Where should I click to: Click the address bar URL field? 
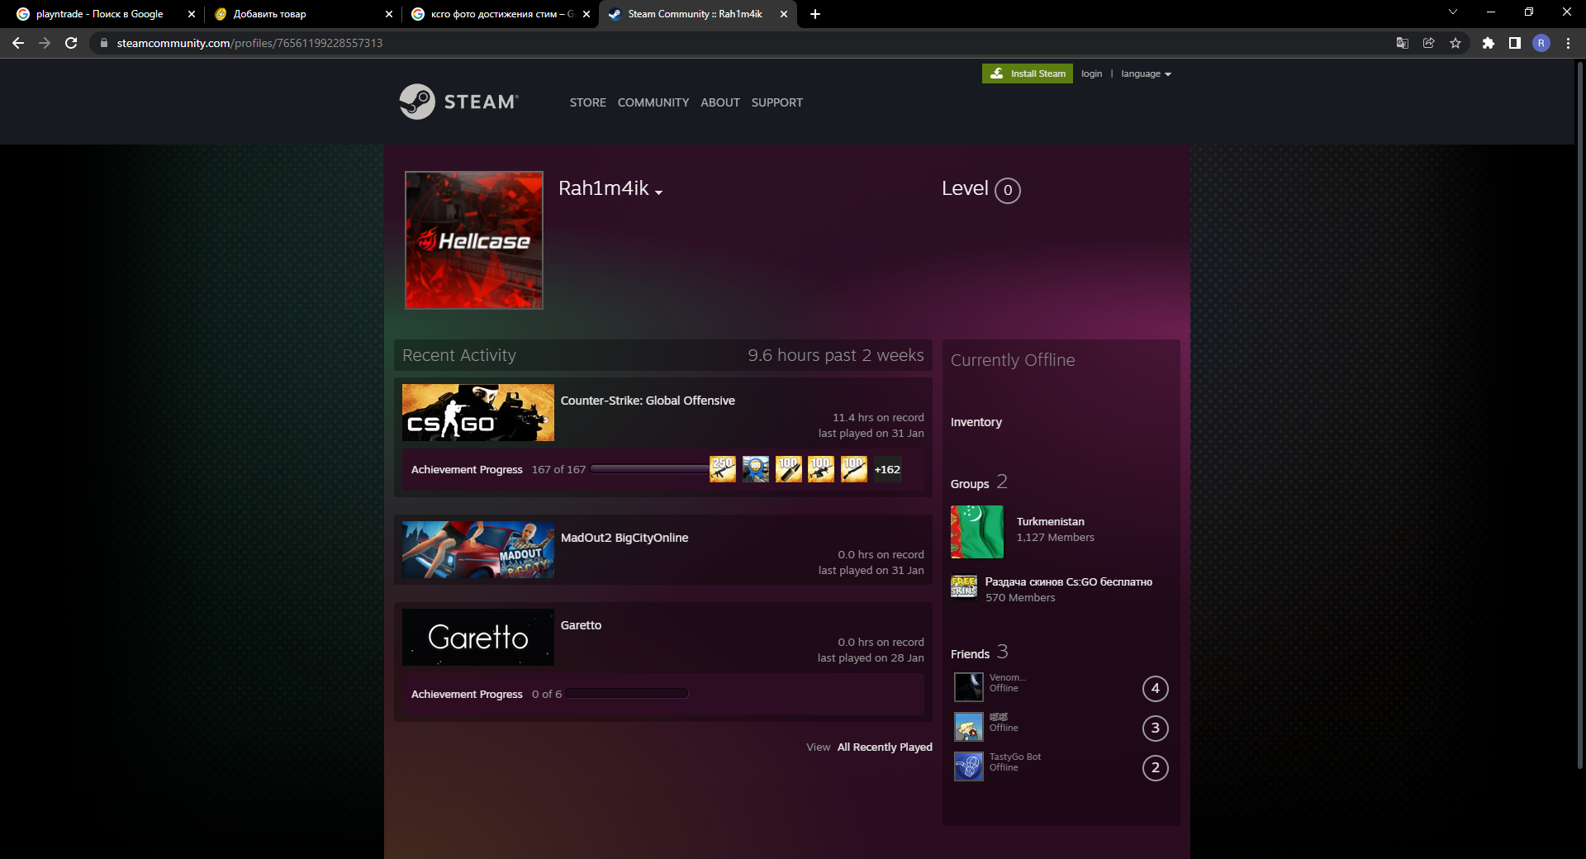[743, 43]
